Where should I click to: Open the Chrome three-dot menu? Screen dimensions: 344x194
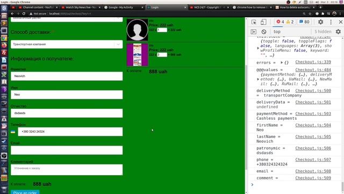point(340,13)
